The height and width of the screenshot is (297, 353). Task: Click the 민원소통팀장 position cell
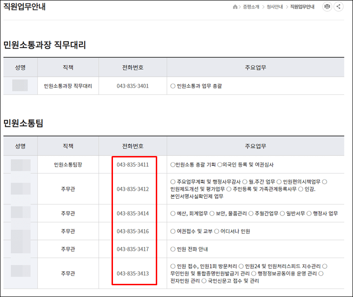pos(68,164)
